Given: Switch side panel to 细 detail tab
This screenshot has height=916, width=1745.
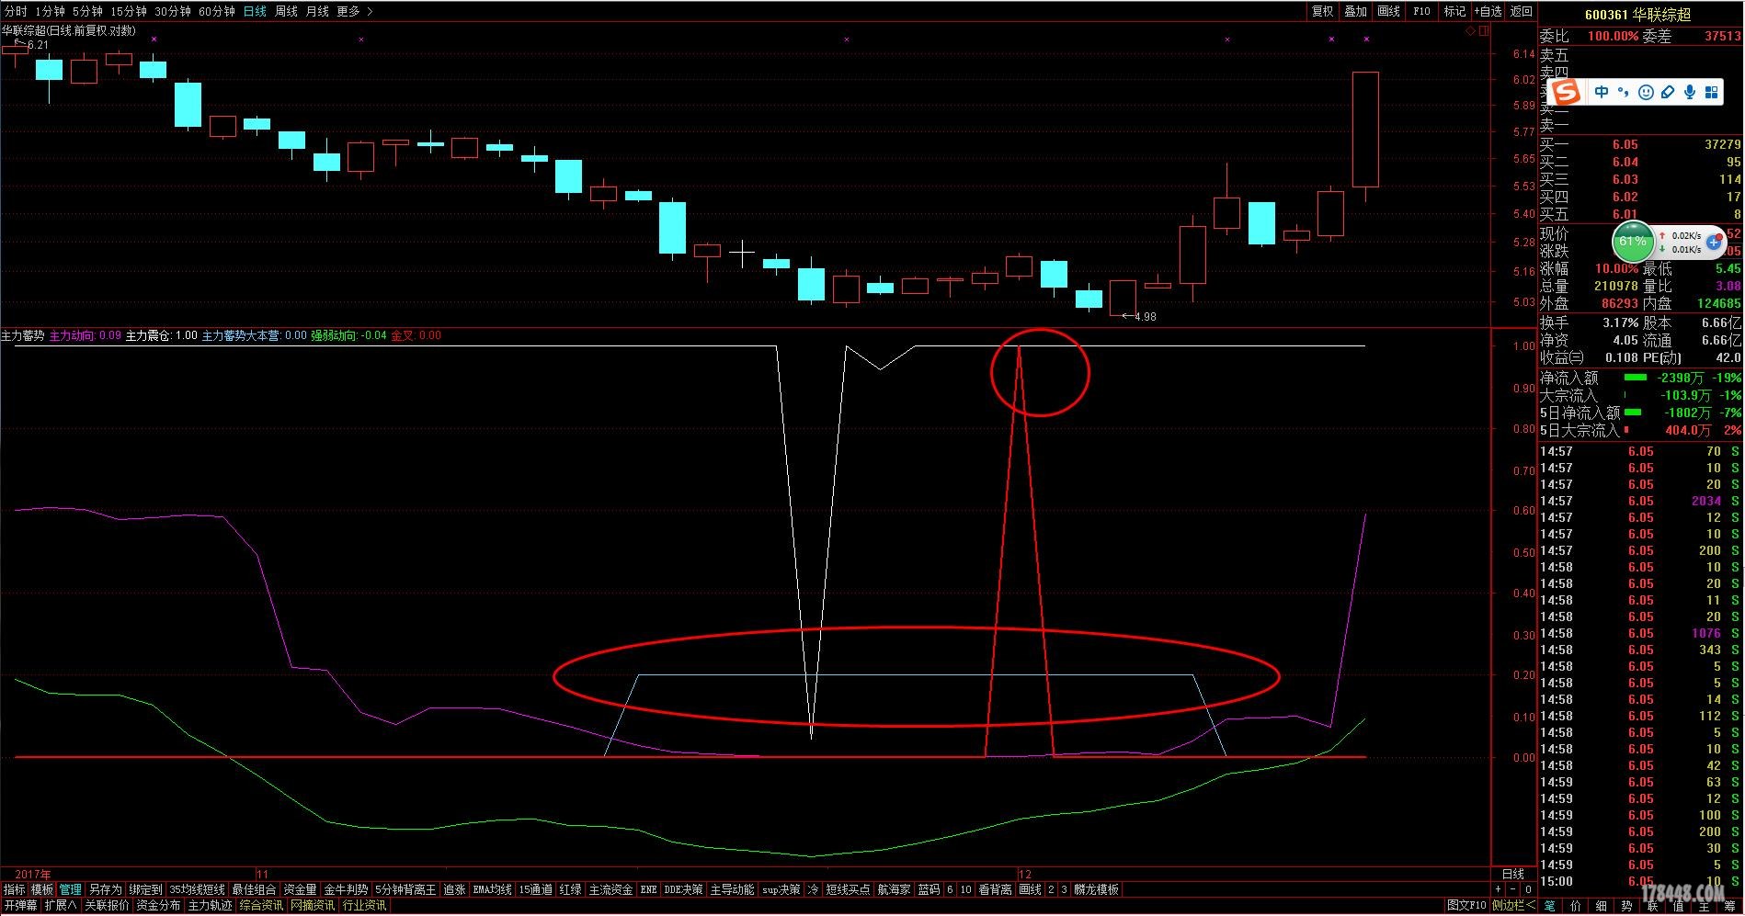Looking at the screenshot, I should pyautogui.click(x=1602, y=906).
